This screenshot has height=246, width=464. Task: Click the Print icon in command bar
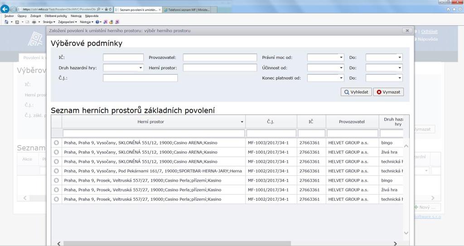pos(34,22)
